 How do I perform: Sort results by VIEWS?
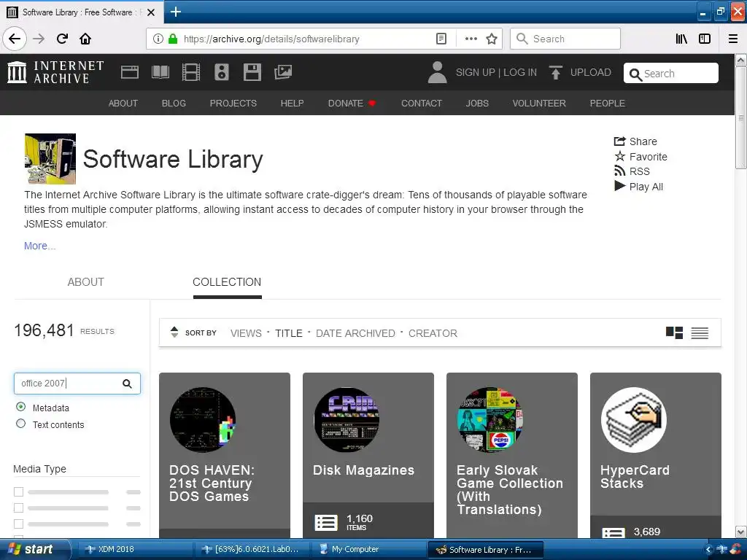click(246, 333)
